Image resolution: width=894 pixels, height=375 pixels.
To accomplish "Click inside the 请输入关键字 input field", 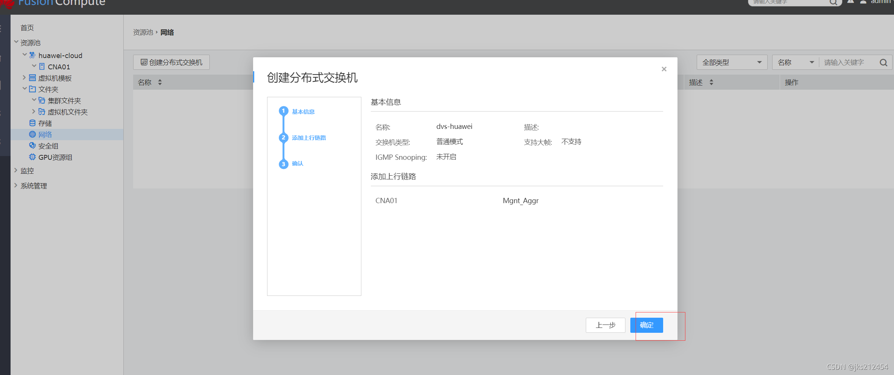I will coord(845,62).
